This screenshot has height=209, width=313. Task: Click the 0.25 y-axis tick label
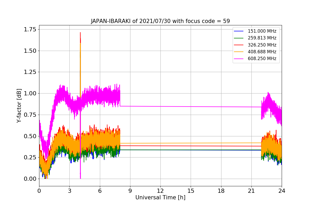[30, 157]
